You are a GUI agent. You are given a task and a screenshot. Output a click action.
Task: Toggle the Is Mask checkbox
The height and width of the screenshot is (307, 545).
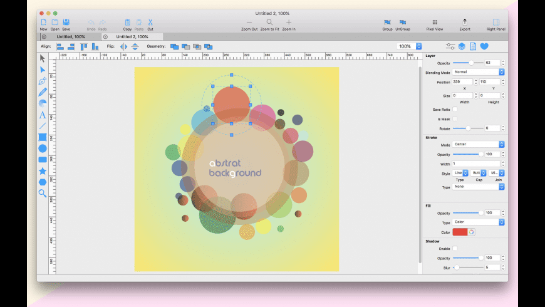tap(455, 118)
